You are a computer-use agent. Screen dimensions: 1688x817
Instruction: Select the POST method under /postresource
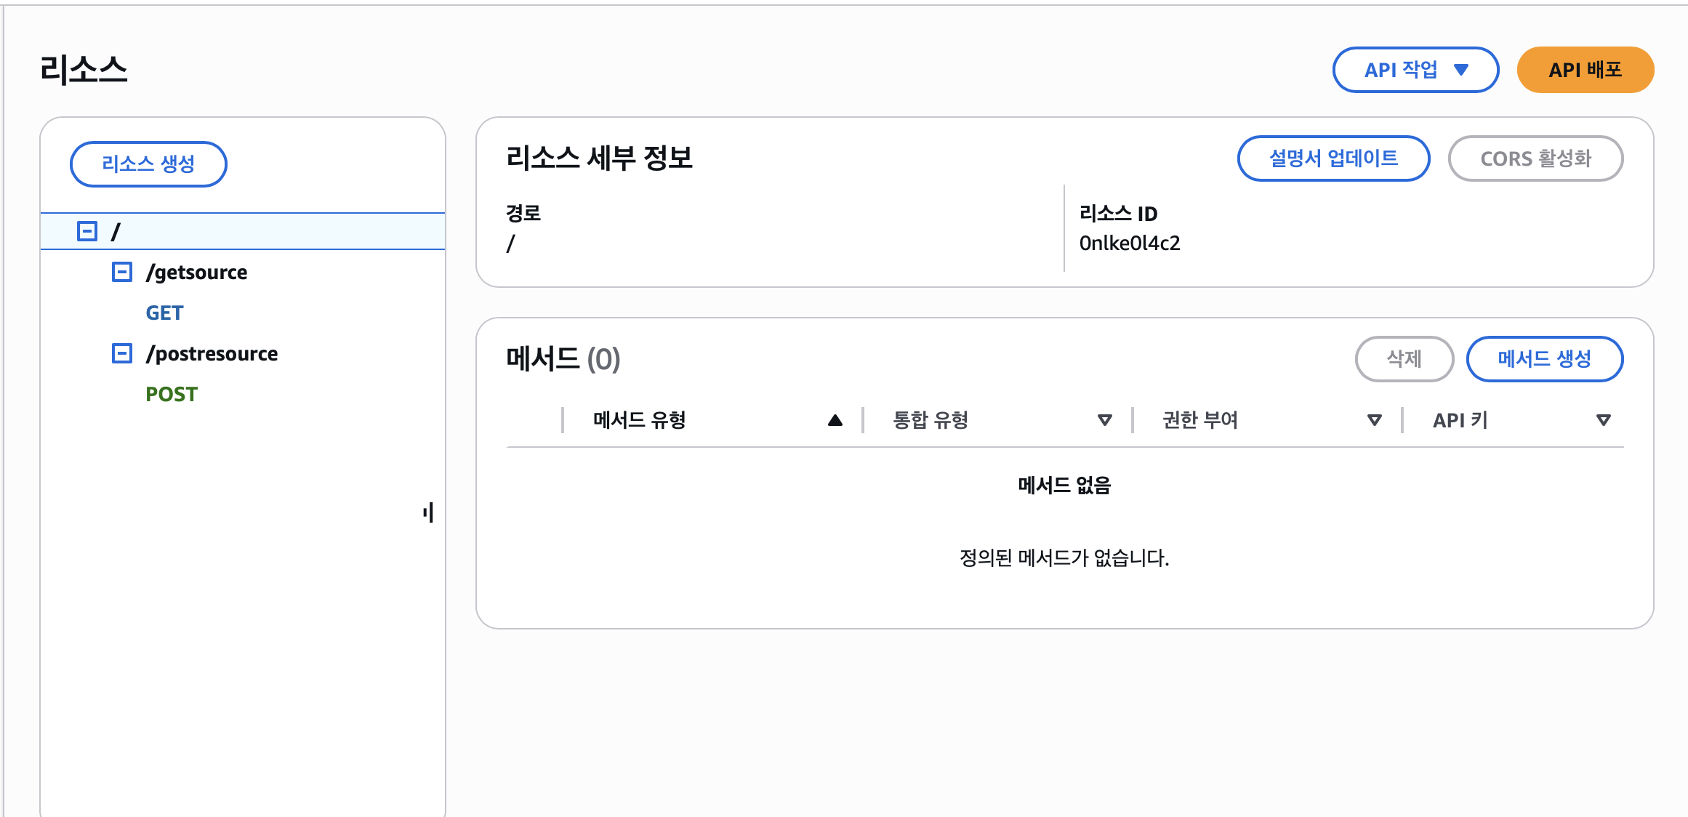[x=172, y=395]
